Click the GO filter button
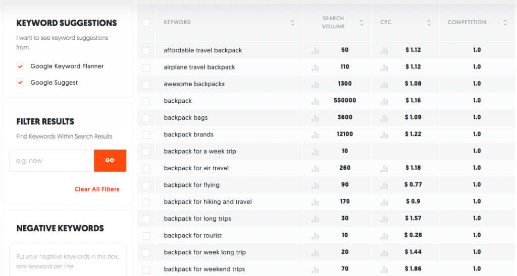Screen dimensions: 517x276 pos(110,161)
